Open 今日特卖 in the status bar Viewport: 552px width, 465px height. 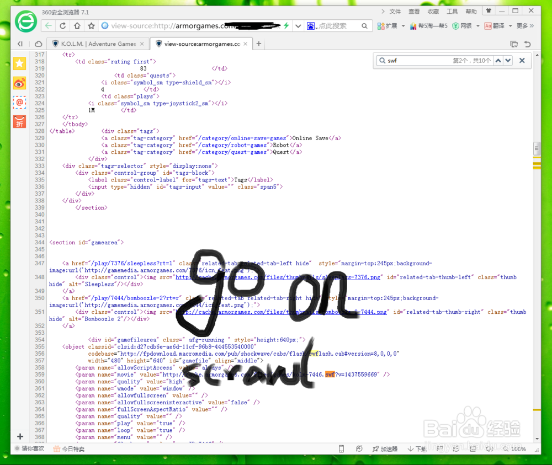tap(69, 448)
